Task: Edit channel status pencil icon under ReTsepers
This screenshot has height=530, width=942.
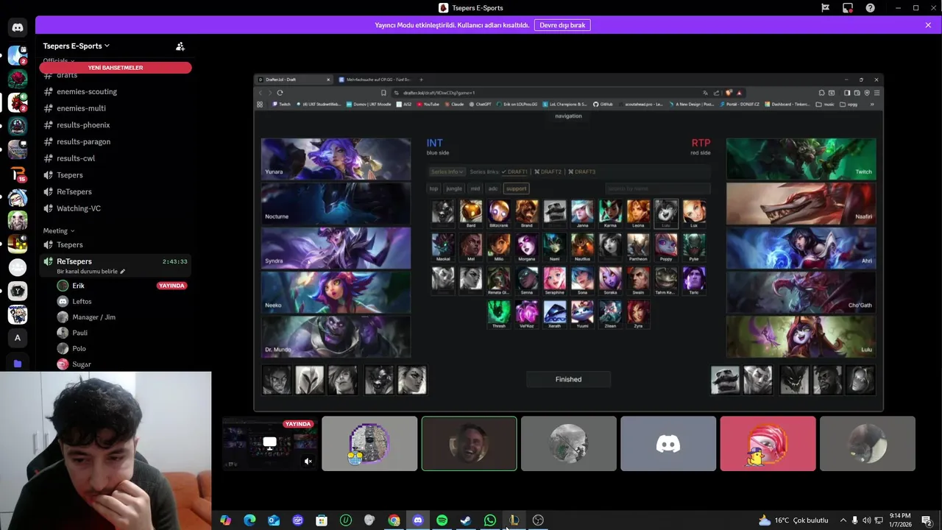Action: pos(122,272)
